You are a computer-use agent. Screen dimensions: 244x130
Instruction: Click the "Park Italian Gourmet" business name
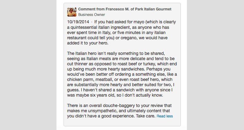[153, 9]
